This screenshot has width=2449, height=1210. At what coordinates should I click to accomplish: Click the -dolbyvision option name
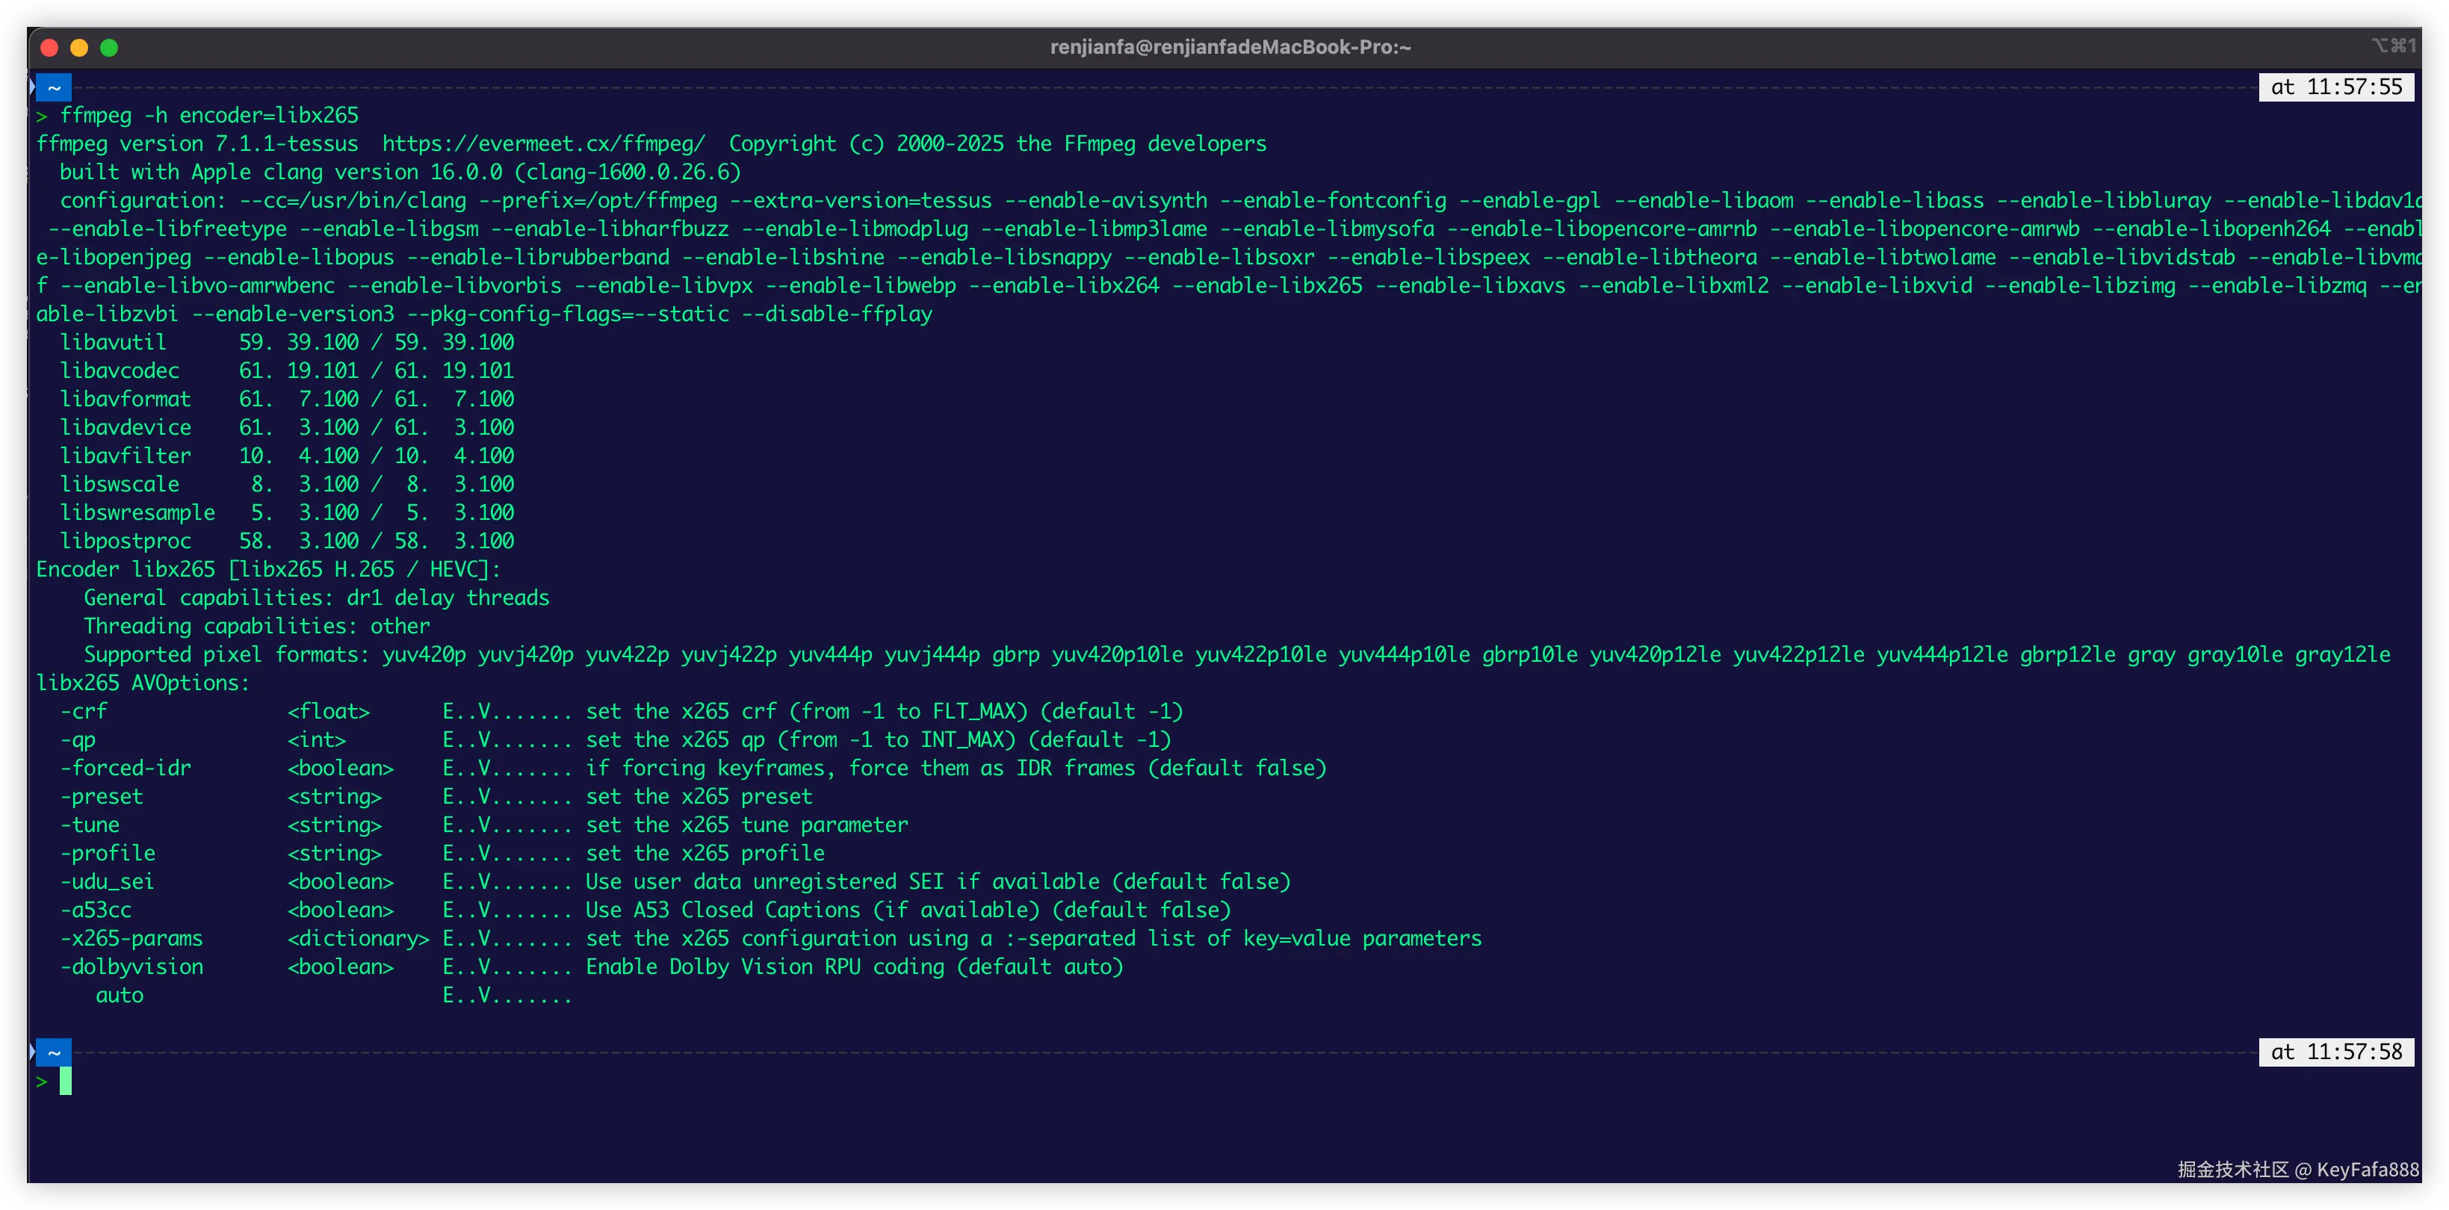pyautogui.click(x=131, y=967)
